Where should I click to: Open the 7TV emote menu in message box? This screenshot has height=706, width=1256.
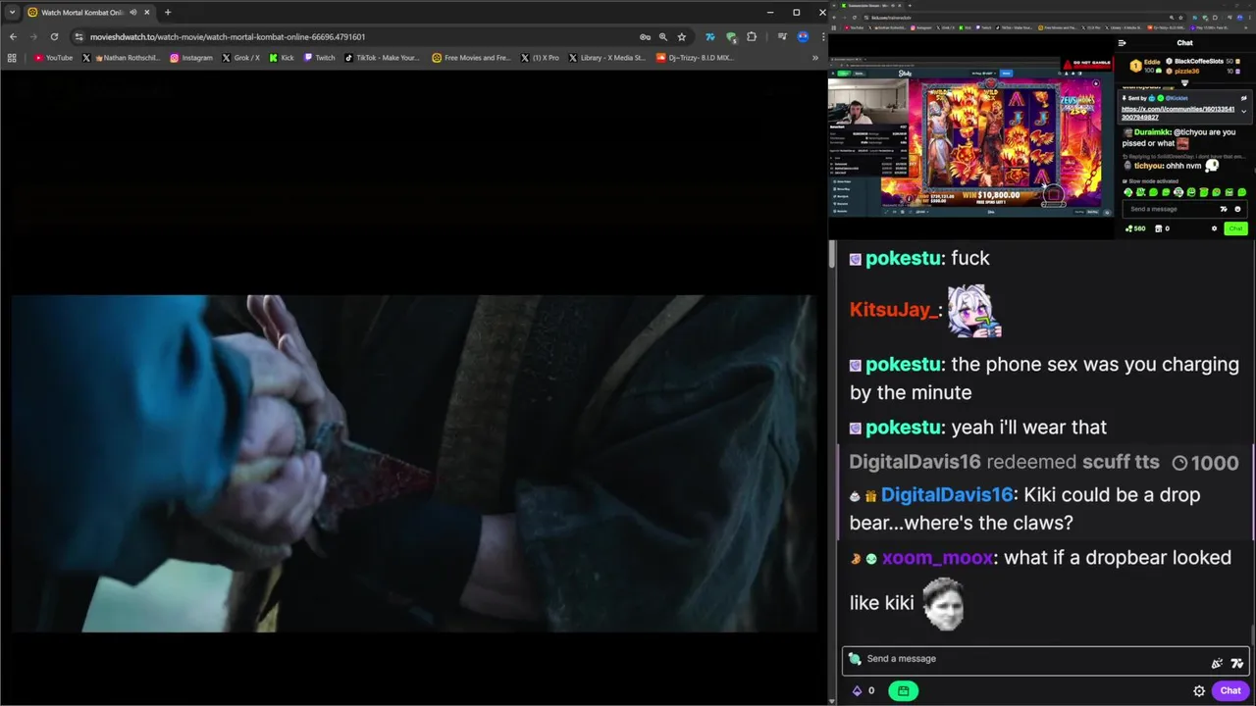click(1236, 663)
